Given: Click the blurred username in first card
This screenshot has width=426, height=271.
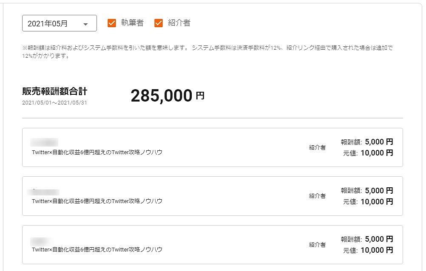Looking at the screenshot, I should point(44,142).
